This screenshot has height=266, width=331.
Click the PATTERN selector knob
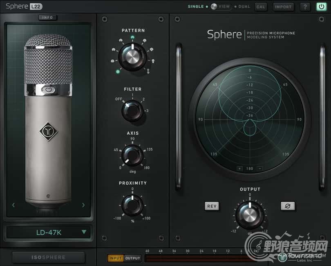[132, 56]
